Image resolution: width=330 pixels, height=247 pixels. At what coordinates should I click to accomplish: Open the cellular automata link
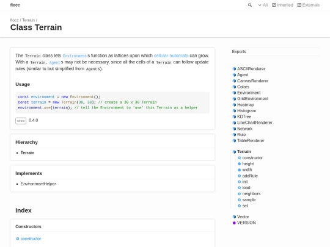[171, 55]
